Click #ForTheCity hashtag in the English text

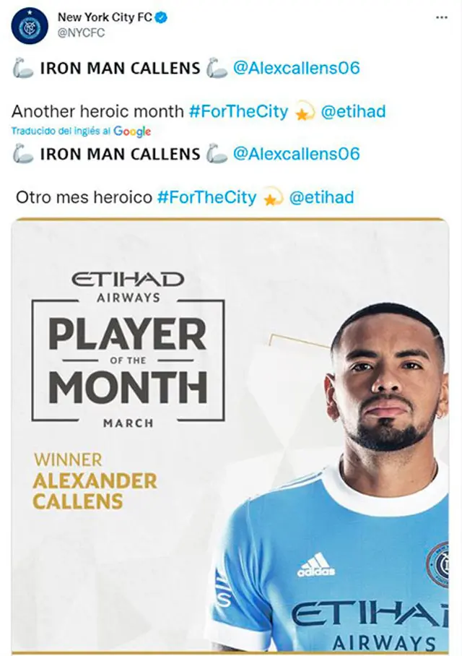(x=238, y=111)
